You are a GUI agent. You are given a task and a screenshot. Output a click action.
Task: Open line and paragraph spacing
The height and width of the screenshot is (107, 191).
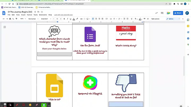[x=107, y=19]
